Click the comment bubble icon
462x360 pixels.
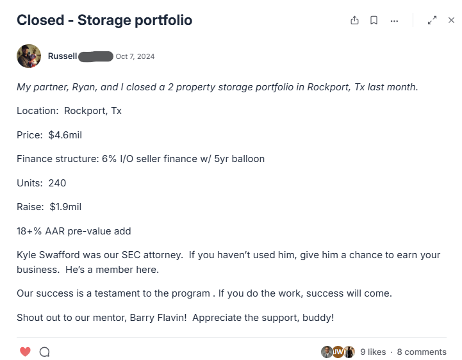44,352
